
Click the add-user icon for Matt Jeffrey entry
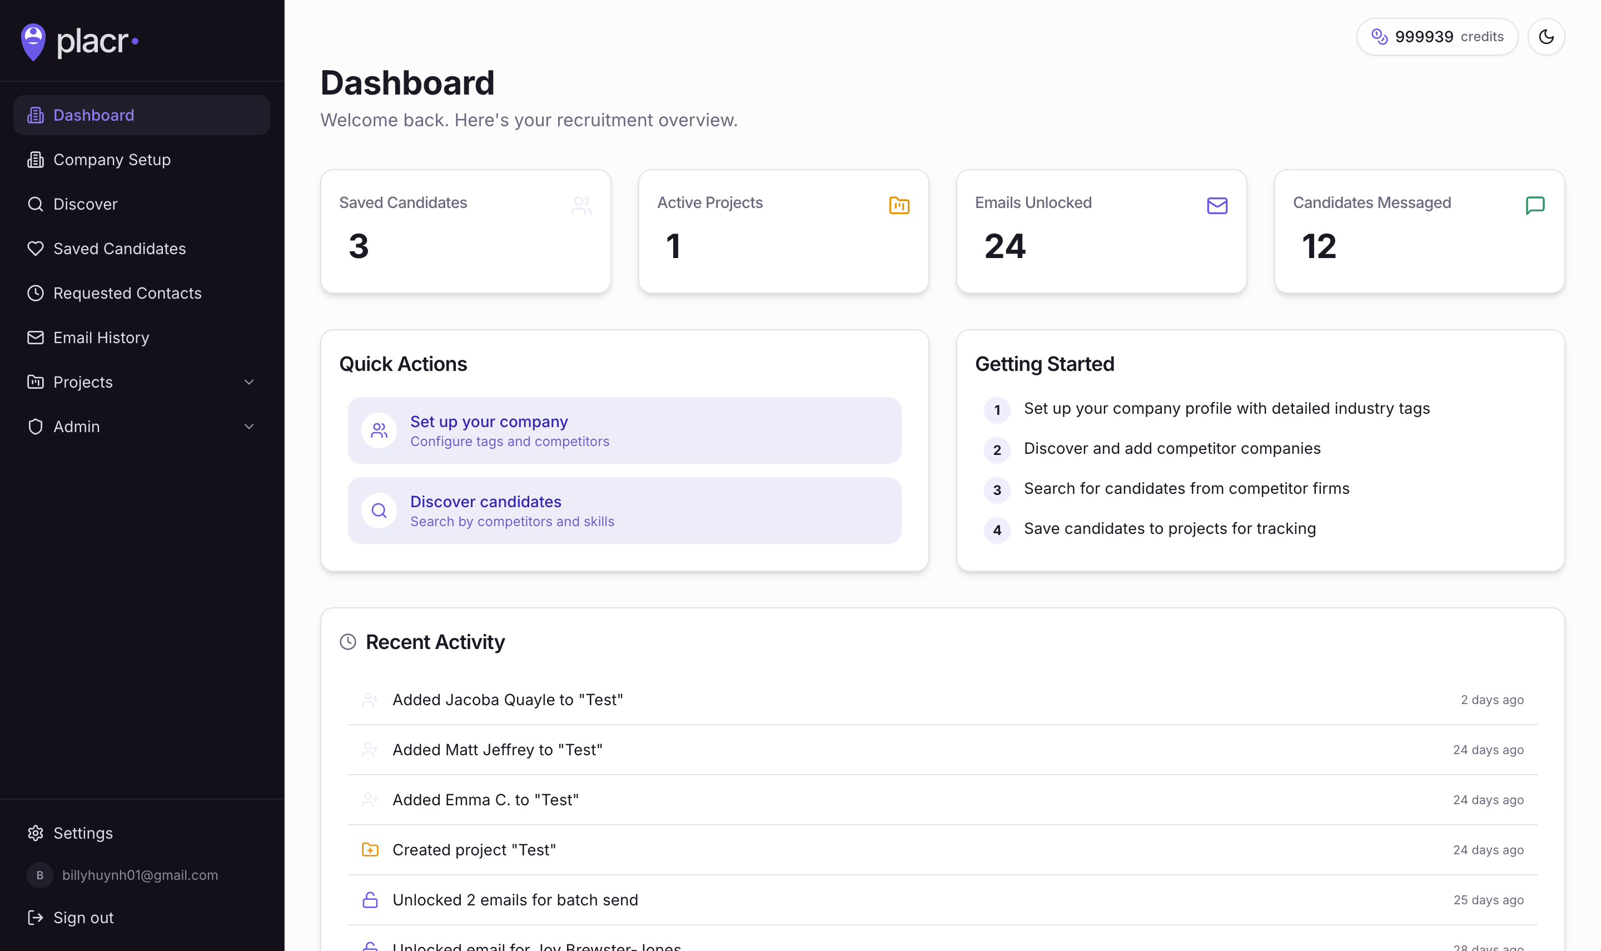pos(370,750)
